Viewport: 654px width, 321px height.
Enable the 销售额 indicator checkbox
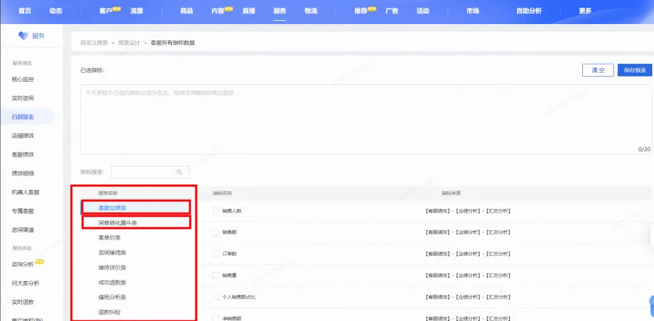(216, 232)
